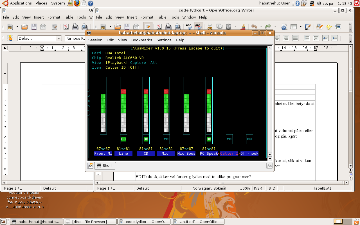
Task: Open the Bookmarks menu in Konsole
Action: point(141,40)
